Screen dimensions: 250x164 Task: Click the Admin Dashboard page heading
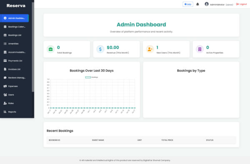pyautogui.click(x=141, y=25)
